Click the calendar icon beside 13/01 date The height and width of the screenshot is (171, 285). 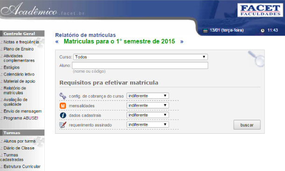point(205,30)
